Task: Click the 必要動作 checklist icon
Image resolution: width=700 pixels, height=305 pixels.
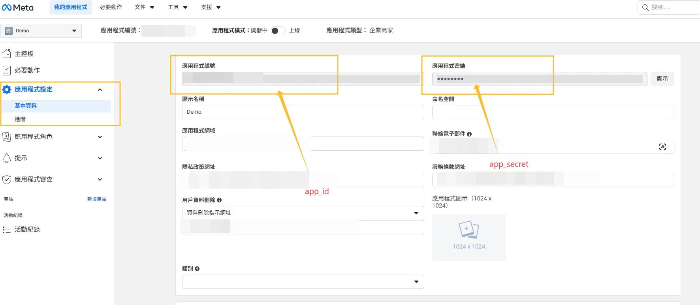Action: point(7,70)
